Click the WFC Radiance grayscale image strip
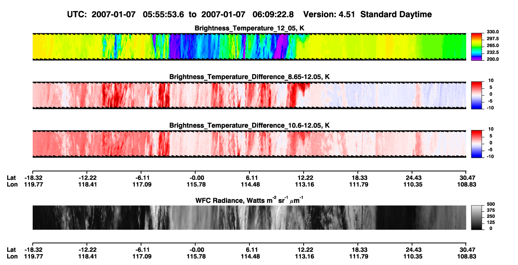Image resolution: width=518 pixels, height=265 pixels. point(249,218)
